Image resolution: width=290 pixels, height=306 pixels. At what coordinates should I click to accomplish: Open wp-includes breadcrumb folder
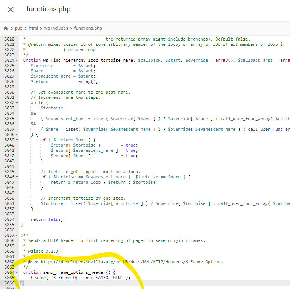pyautogui.click(x=56, y=28)
